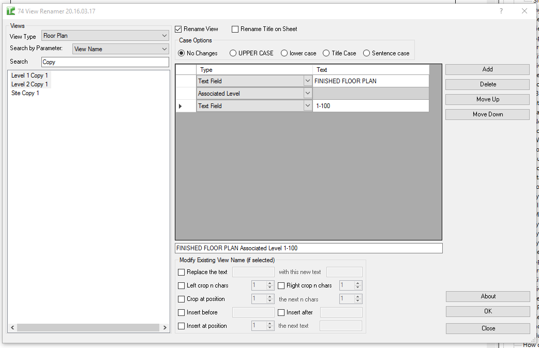Uncheck the Rename View checkbox
The width and height of the screenshot is (539, 348).
coord(178,29)
